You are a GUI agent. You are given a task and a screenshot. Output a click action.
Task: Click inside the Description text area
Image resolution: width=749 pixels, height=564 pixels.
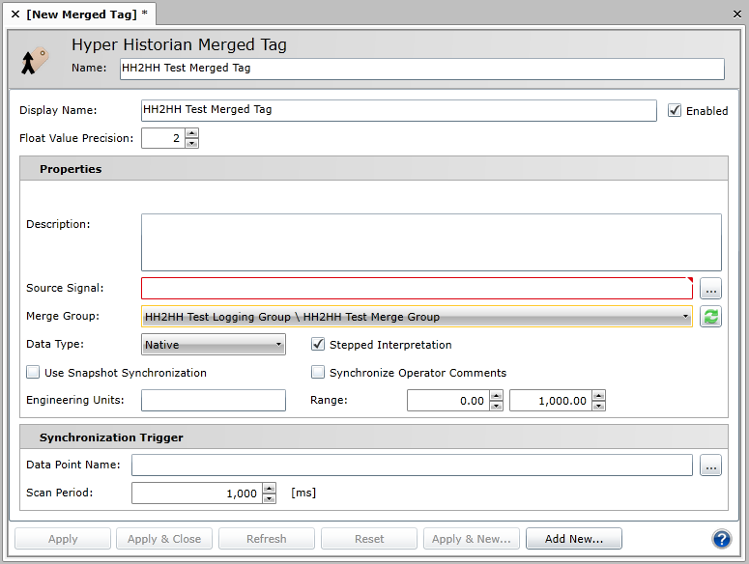[431, 242]
